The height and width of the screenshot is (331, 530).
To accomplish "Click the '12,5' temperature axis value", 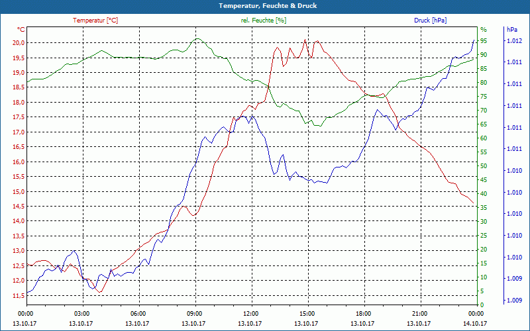I will (x=19, y=266).
